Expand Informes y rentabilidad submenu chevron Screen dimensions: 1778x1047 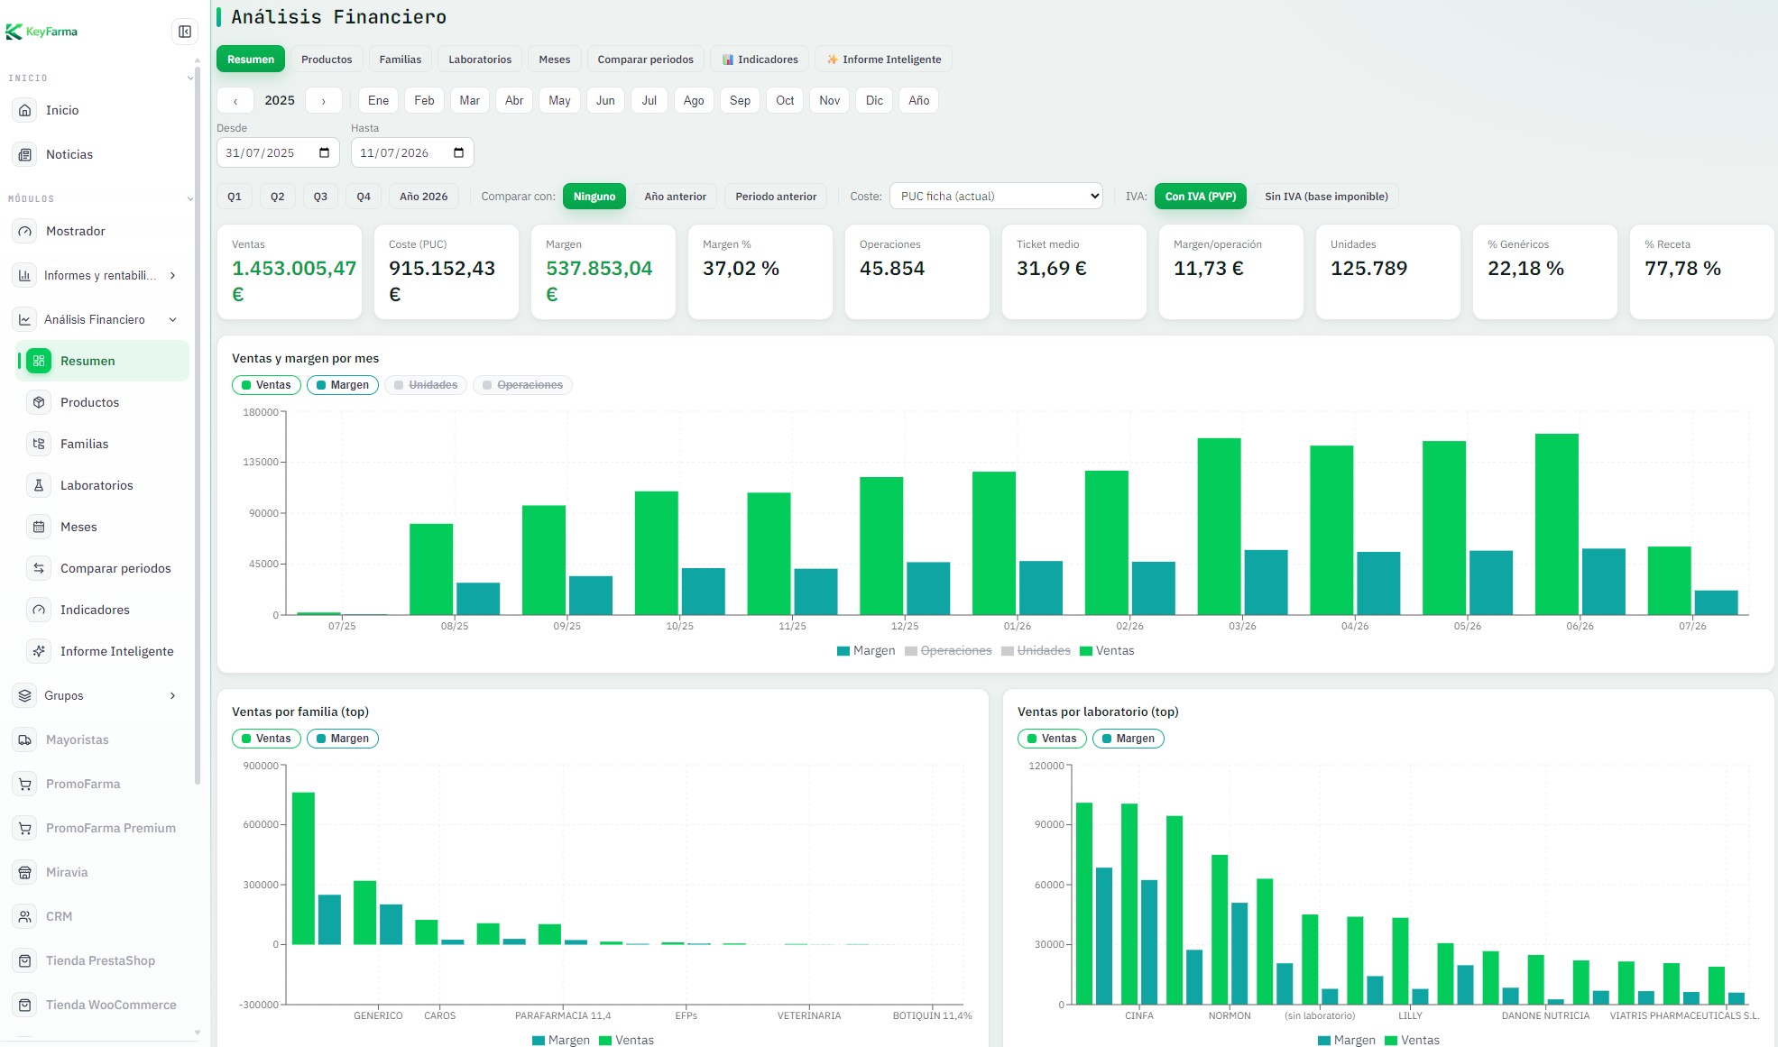coord(172,275)
